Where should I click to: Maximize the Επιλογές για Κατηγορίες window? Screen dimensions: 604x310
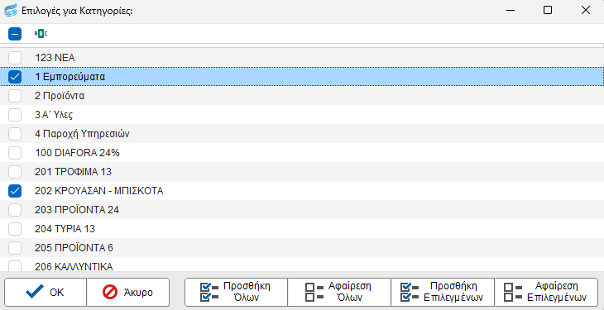point(548,11)
